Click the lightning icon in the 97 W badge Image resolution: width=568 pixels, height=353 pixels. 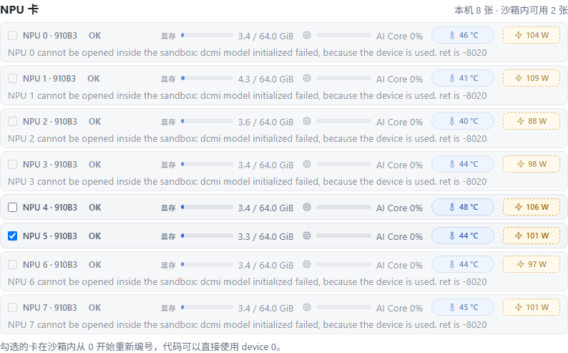click(521, 264)
